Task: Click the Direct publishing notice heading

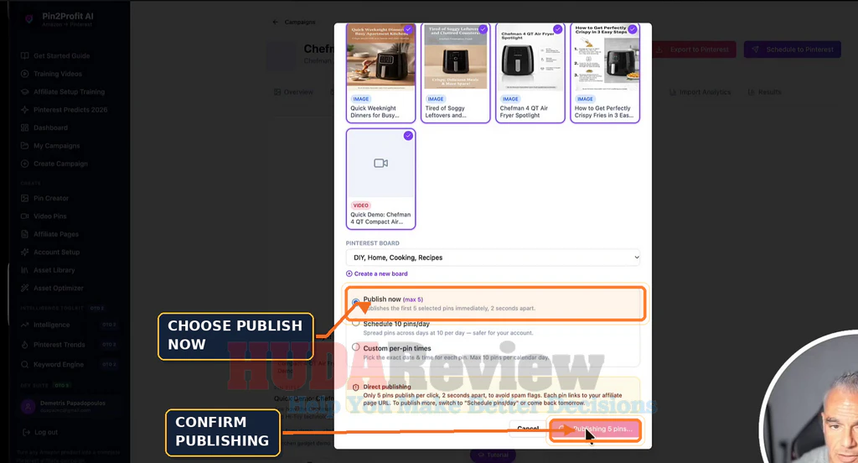Action: click(x=387, y=387)
